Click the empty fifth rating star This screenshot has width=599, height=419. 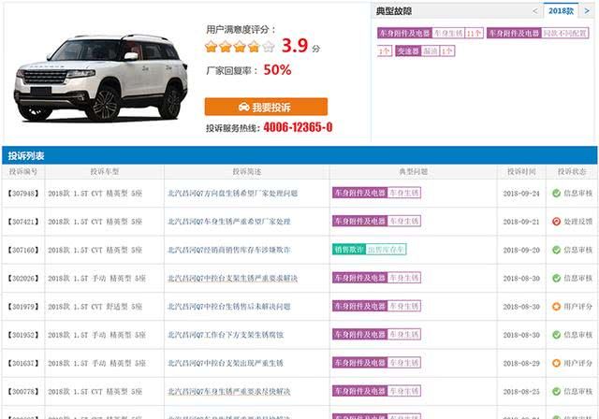pos(269,47)
